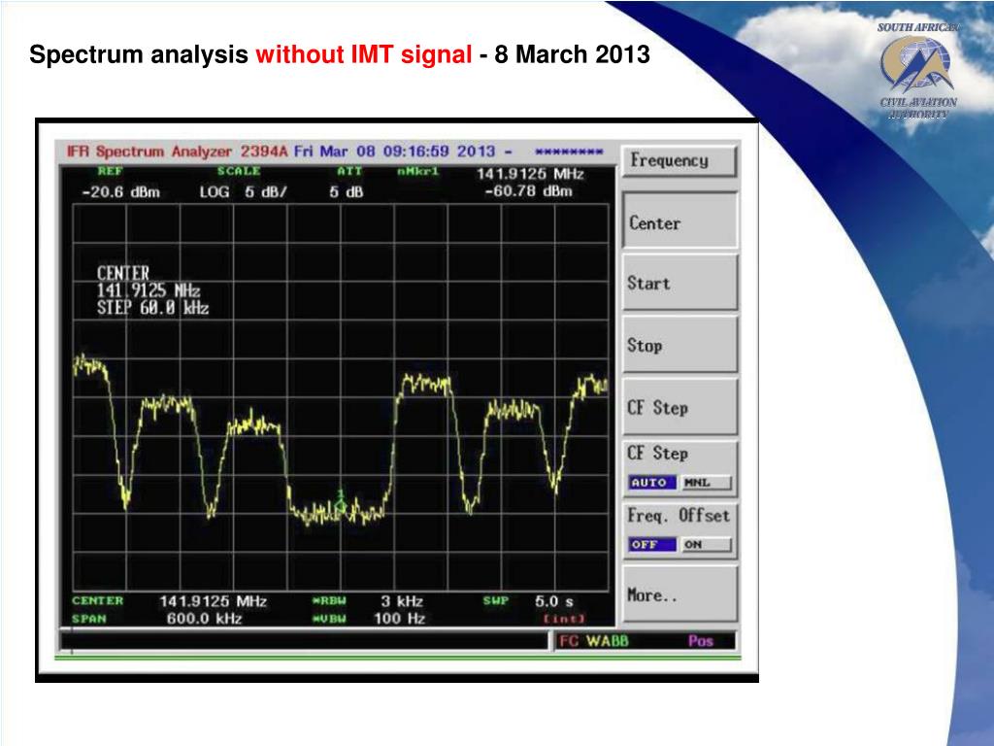Image resolution: width=994 pixels, height=746 pixels.
Task: Click the nMkr1 marker label
Action: tap(417, 171)
